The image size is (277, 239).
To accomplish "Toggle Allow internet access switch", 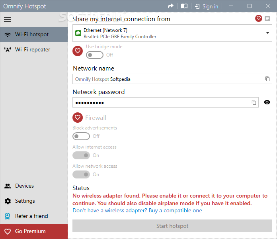I will [x=81, y=155].
